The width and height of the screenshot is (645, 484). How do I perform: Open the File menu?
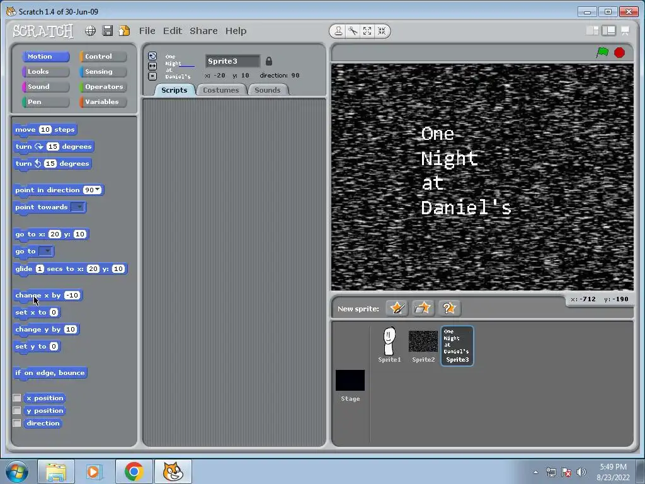[147, 31]
